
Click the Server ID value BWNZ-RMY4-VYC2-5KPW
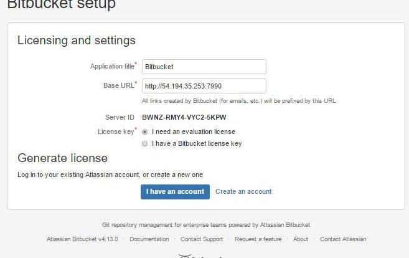pos(184,117)
